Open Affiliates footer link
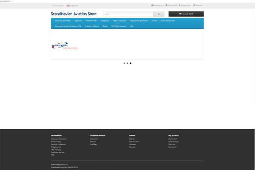 (133, 144)
